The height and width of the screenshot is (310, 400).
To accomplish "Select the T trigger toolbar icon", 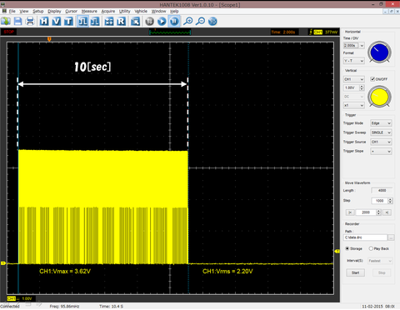I will tap(68, 21).
